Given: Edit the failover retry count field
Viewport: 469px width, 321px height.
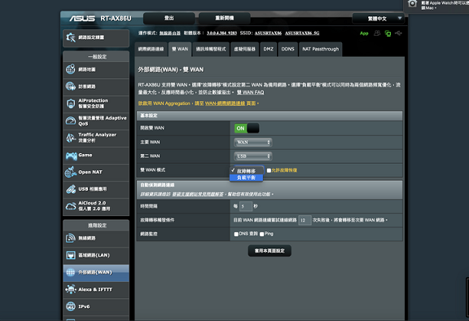Looking at the screenshot, I should 305,220.
